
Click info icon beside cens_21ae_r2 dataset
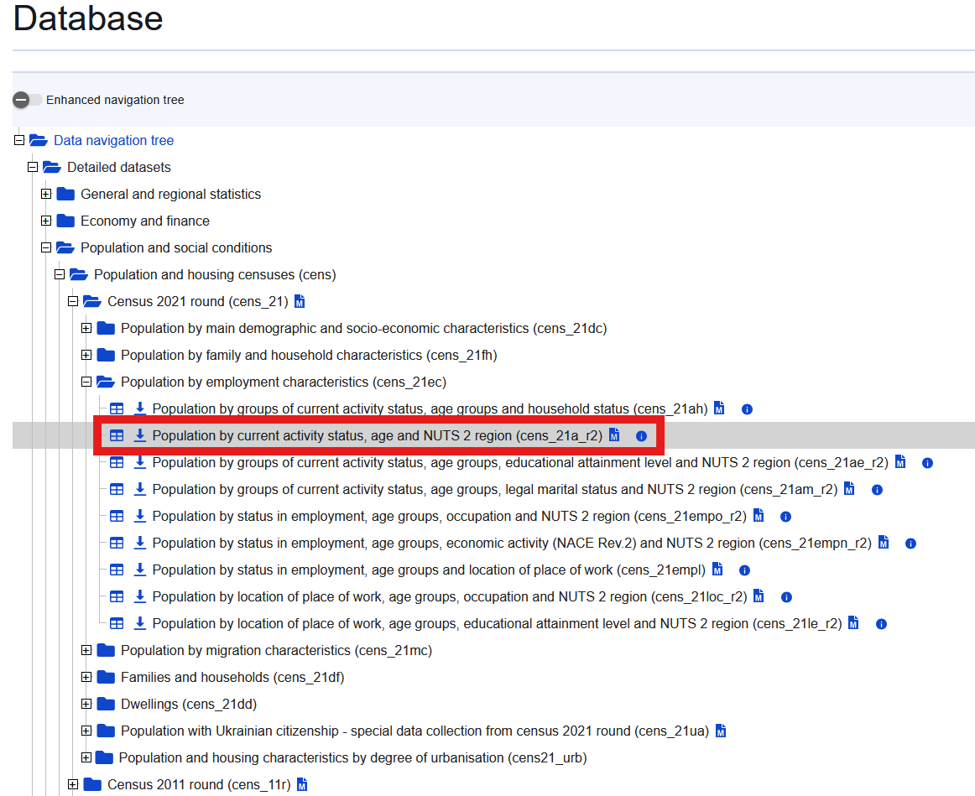pyautogui.click(x=927, y=463)
